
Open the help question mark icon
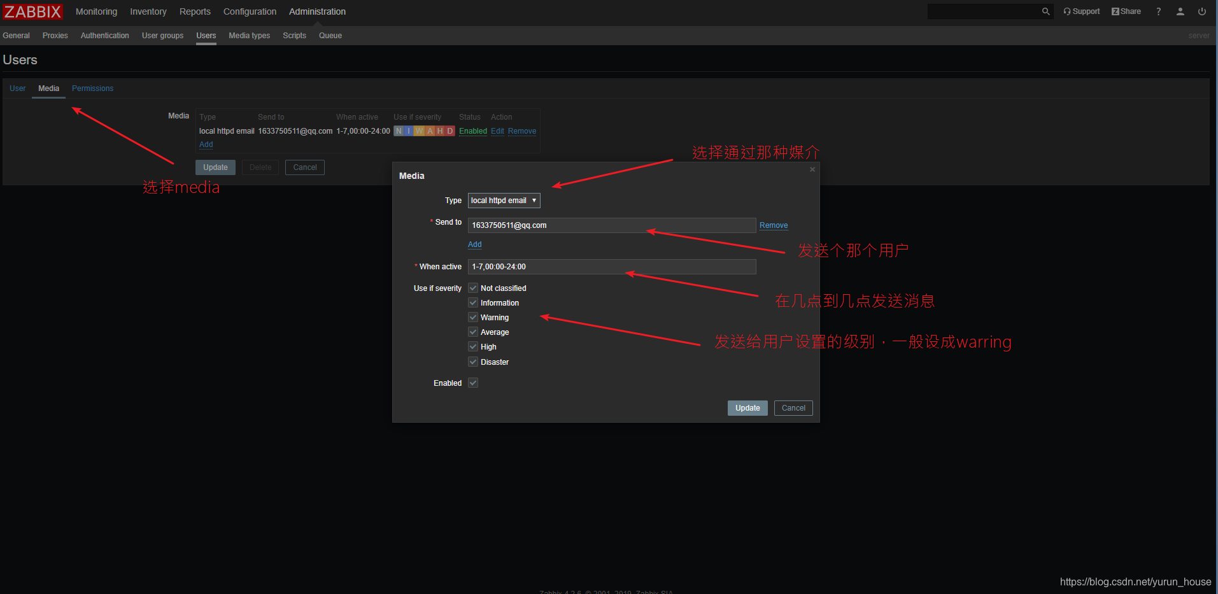coord(1158,11)
